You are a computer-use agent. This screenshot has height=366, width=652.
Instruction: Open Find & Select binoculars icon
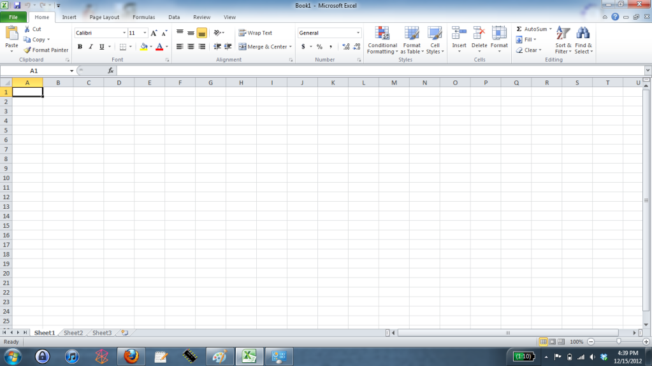(x=583, y=33)
